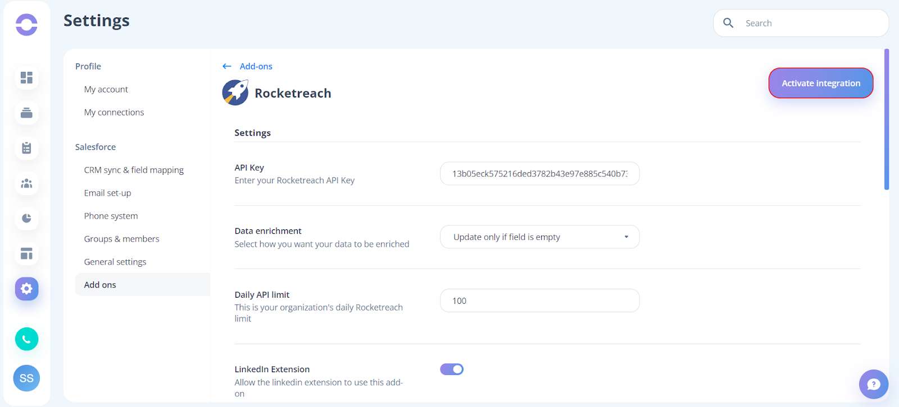Open the stacked inbox tray icon
Image resolution: width=899 pixels, height=407 pixels.
pyautogui.click(x=26, y=113)
